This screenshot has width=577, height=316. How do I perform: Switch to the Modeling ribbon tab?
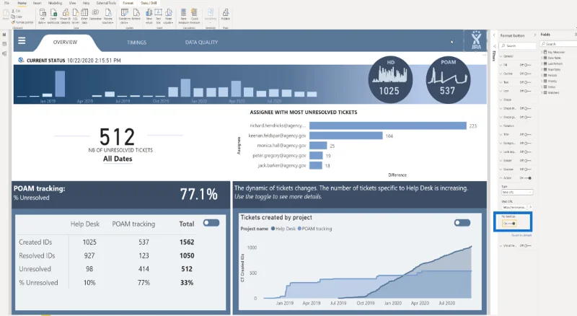56,3
